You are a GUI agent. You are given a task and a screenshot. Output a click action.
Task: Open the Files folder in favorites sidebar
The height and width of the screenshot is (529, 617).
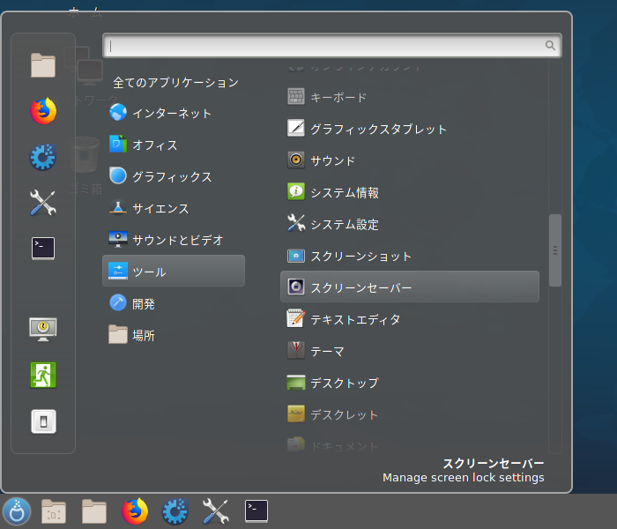(x=43, y=65)
